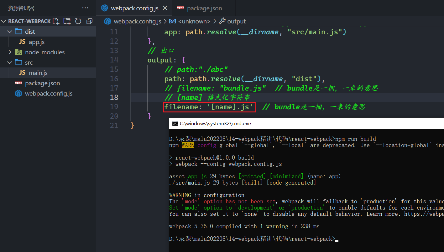This screenshot has width=444, height=252.
Task: Click the output breadcrumb segment
Action: click(237, 21)
